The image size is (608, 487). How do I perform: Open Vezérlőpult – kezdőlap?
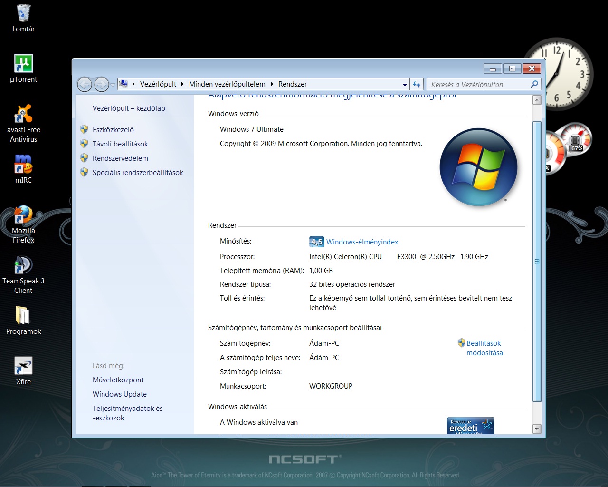click(129, 108)
